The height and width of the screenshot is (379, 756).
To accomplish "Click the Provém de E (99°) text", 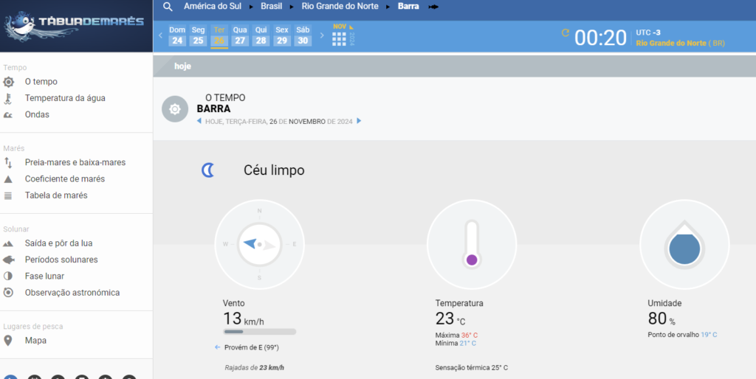I will pos(252,348).
